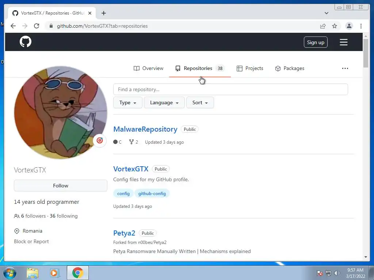374x280 pixels.
Task: Open the 36 following link
Action: coord(64,216)
